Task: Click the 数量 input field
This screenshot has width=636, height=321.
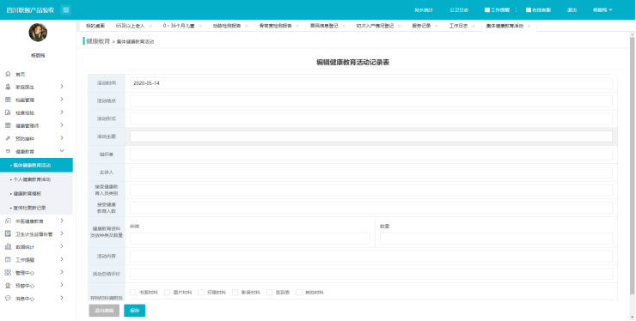Action: pos(496,239)
